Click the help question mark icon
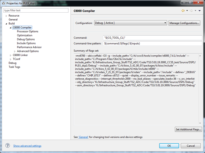This screenshot has height=153, width=205. tap(7, 146)
